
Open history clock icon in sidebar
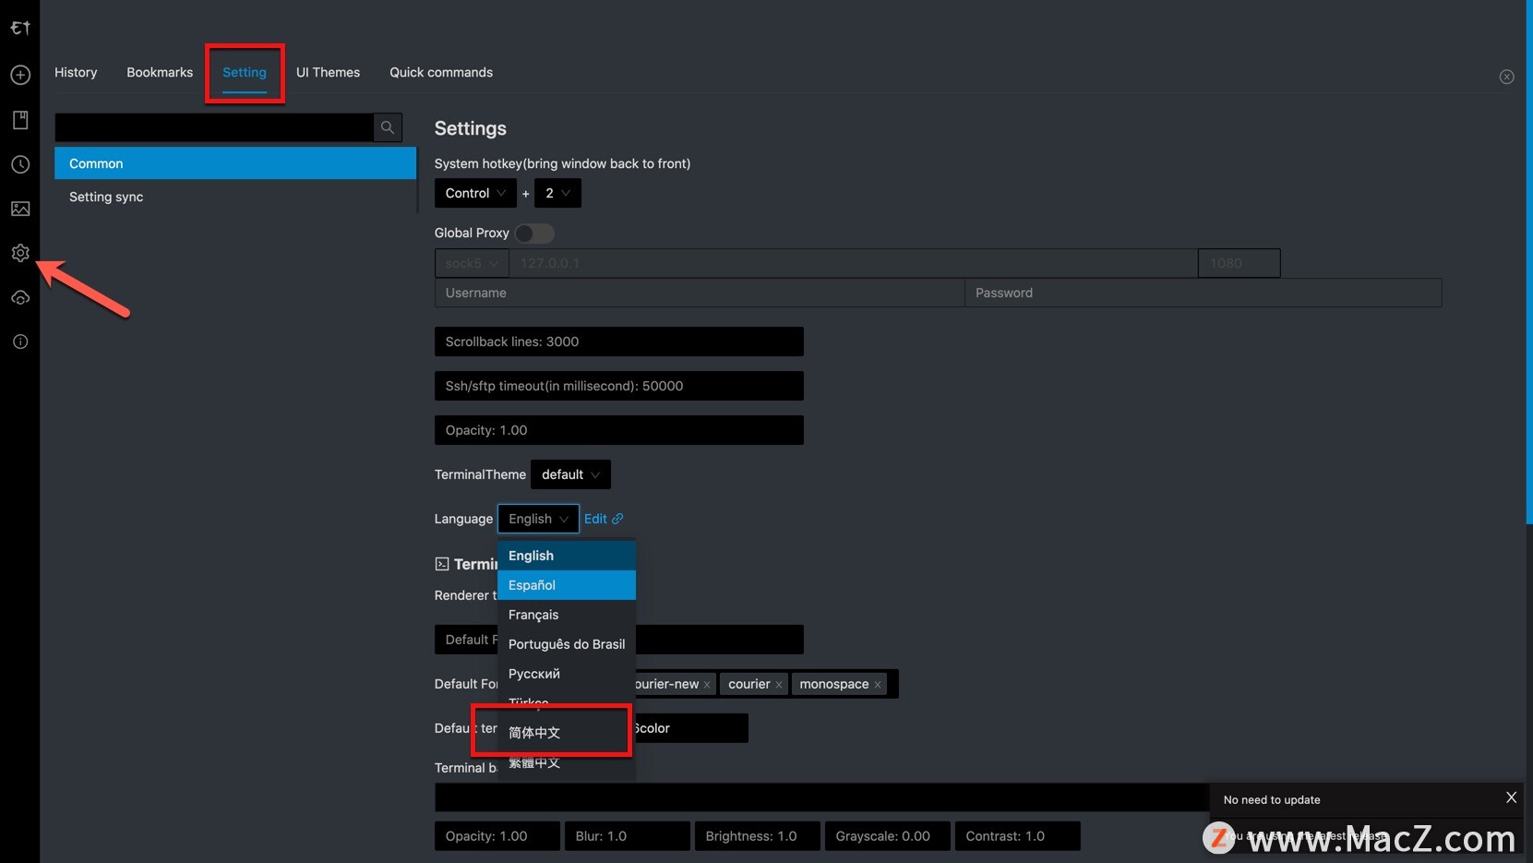[x=20, y=164]
